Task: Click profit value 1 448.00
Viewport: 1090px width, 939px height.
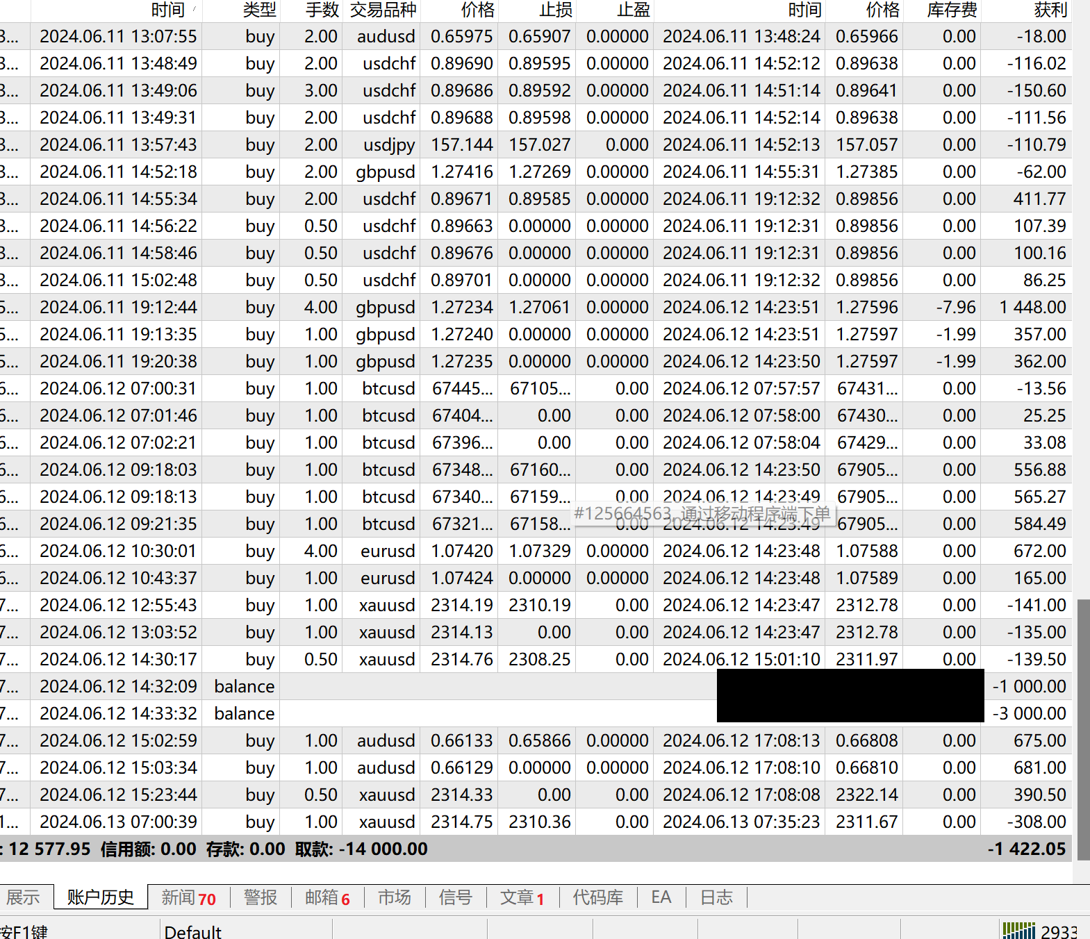Action: click(1032, 307)
